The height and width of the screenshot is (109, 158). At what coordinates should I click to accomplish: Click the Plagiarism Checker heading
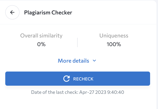48,12
